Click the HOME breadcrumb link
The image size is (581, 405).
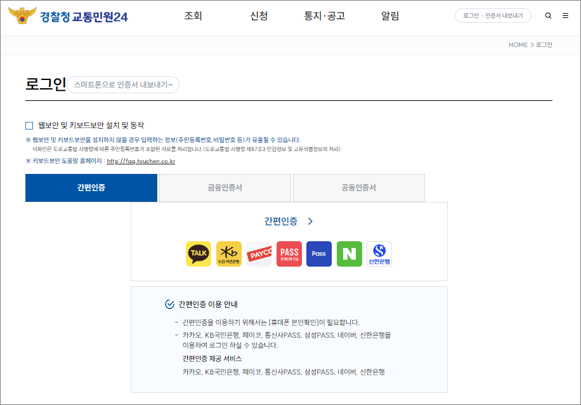[518, 44]
